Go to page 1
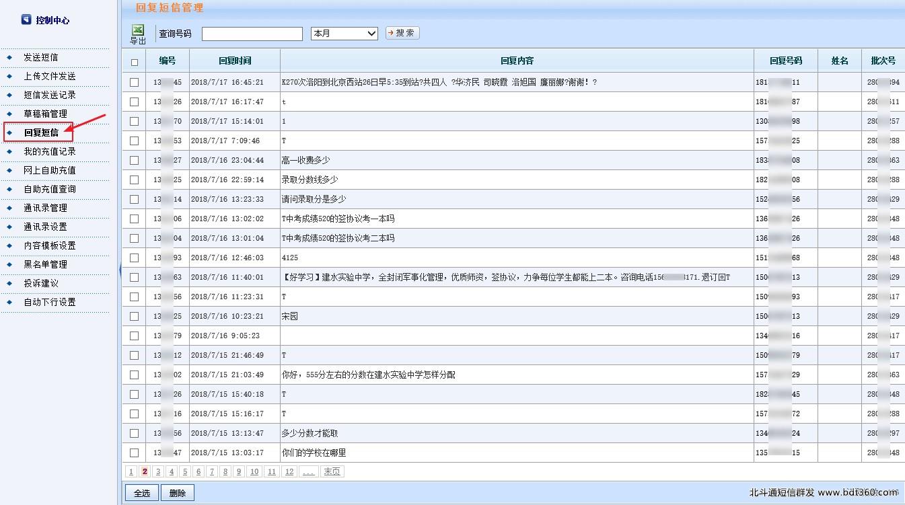The height and width of the screenshot is (505, 905). click(x=131, y=471)
